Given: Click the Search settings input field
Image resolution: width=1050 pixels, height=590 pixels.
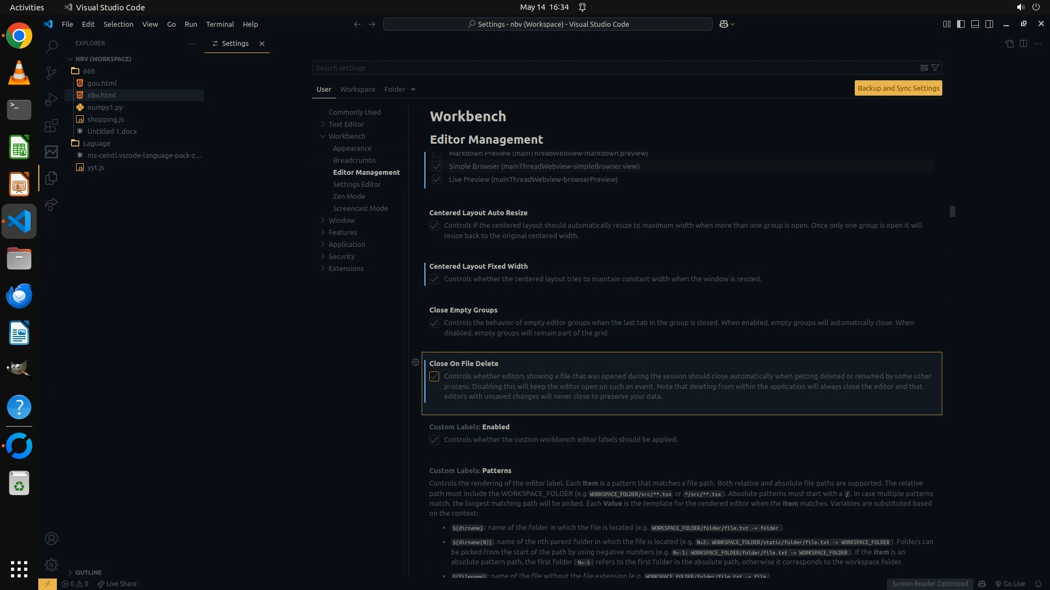Looking at the screenshot, I should click(x=612, y=68).
